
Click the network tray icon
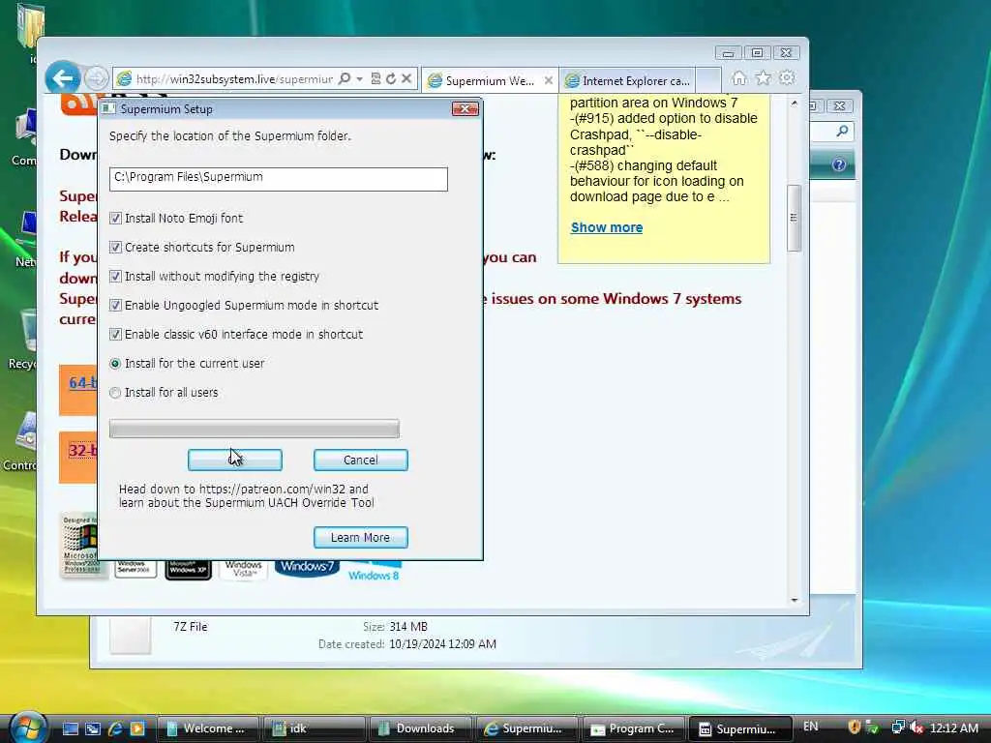898,728
